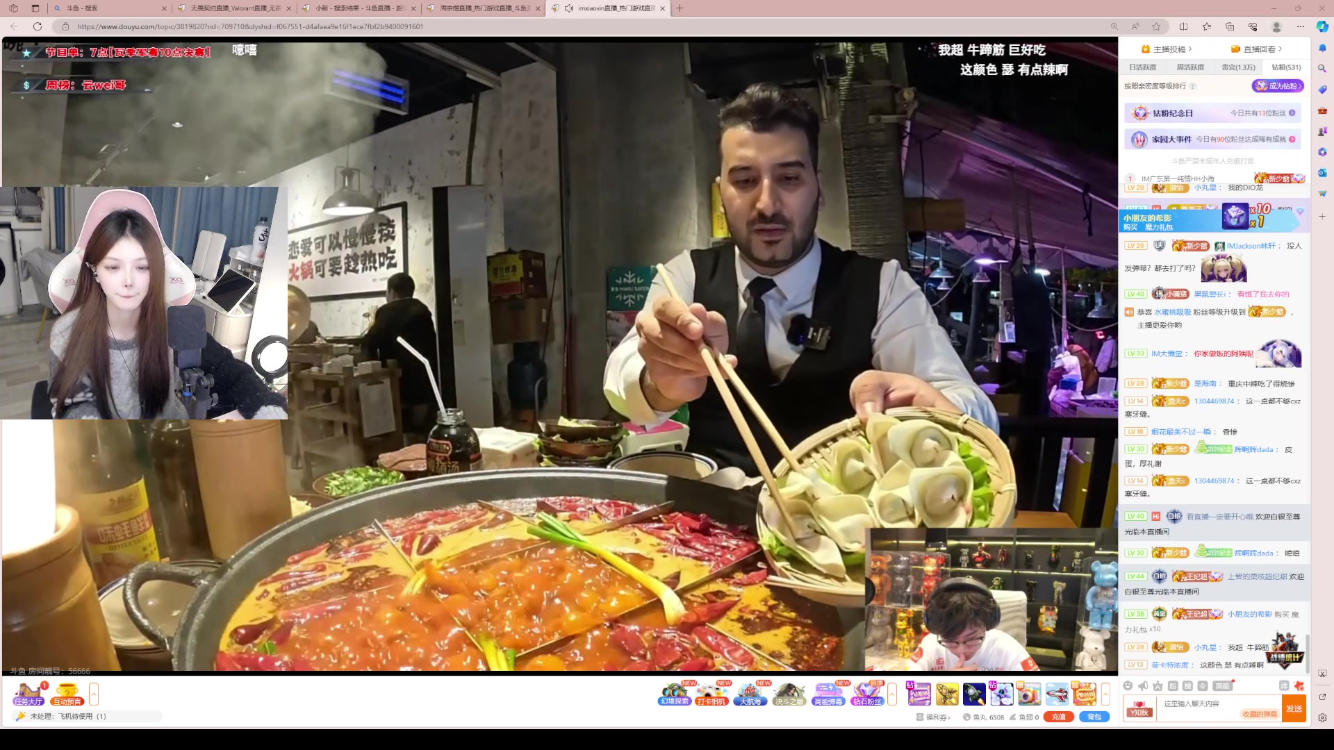This screenshot has width=1334, height=750.
Task: Open the 高能弹幕 feature icon
Action: (x=829, y=692)
